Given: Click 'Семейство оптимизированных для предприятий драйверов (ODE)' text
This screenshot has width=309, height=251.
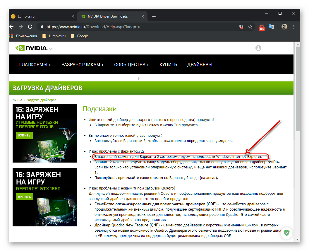Looking at the screenshot, I should 155,204.
